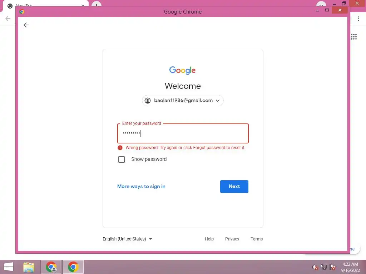The height and width of the screenshot is (274, 366).
Task: Open More ways to sign in
Action: 141,186
